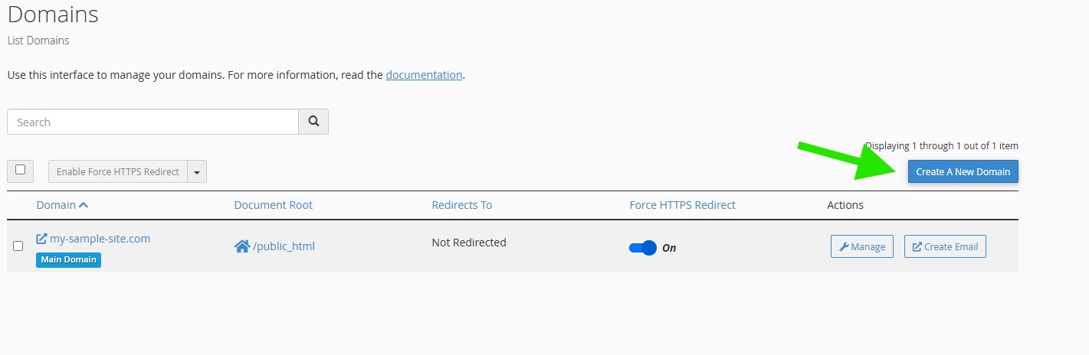Open the documentation link
1089x355 pixels.
(424, 75)
